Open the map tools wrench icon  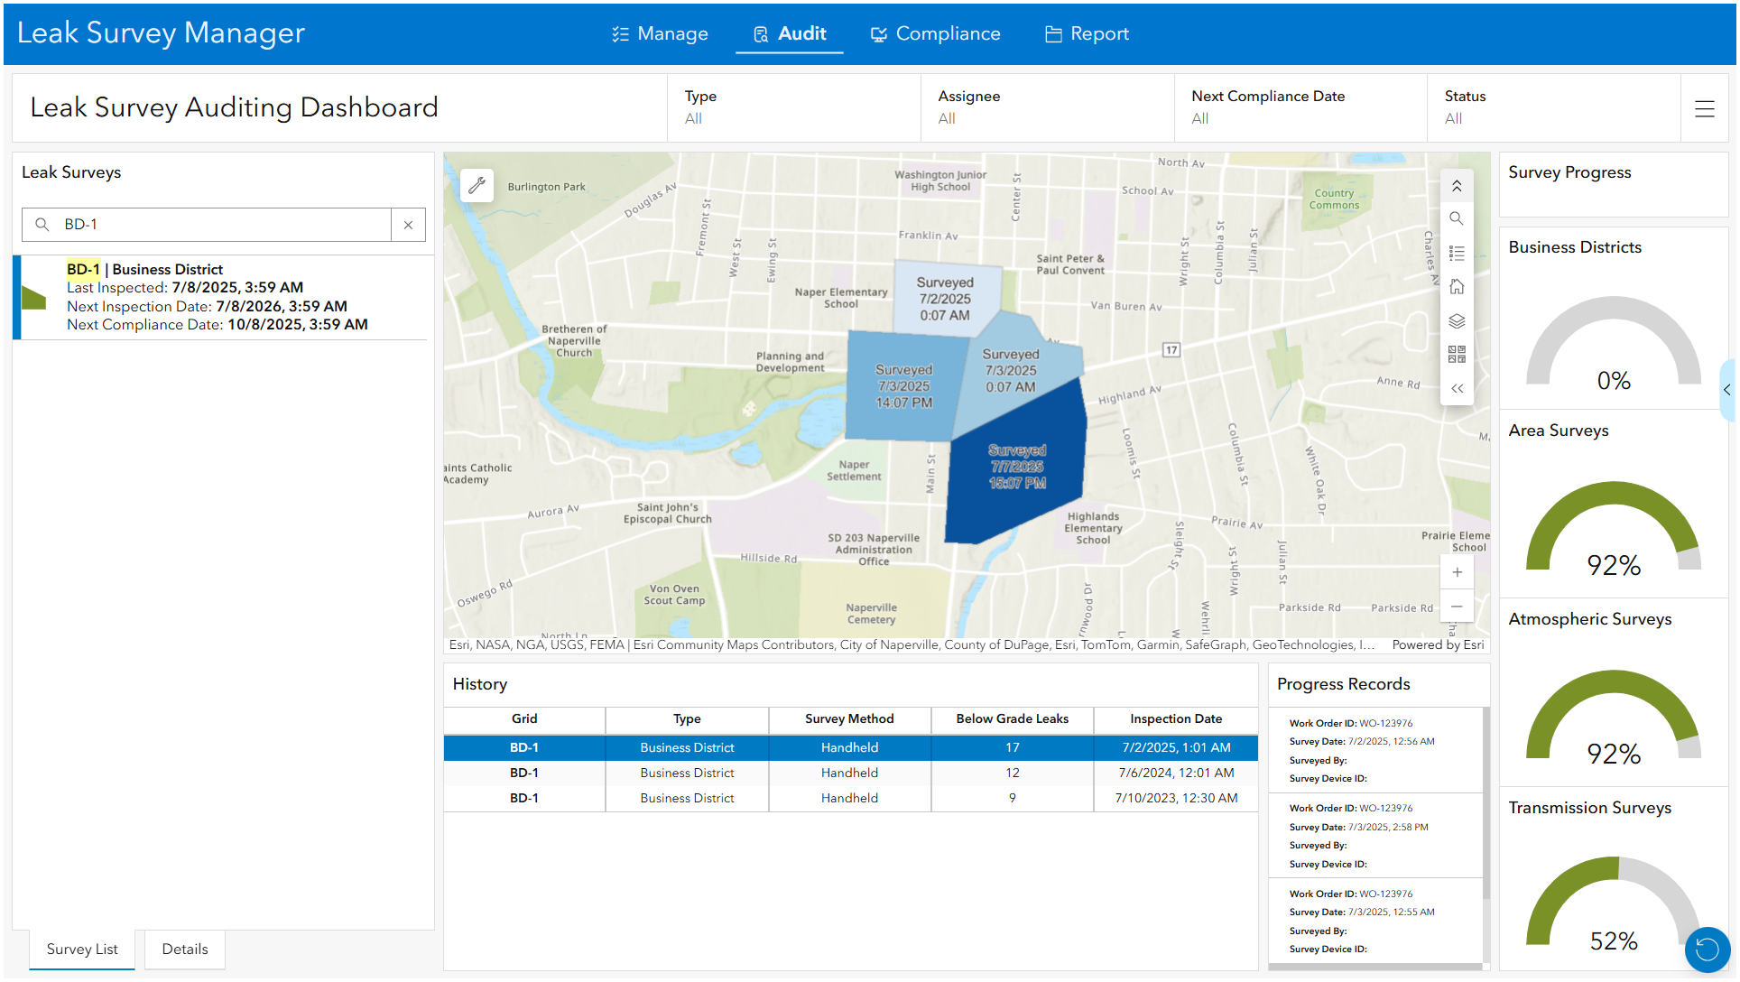click(477, 186)
